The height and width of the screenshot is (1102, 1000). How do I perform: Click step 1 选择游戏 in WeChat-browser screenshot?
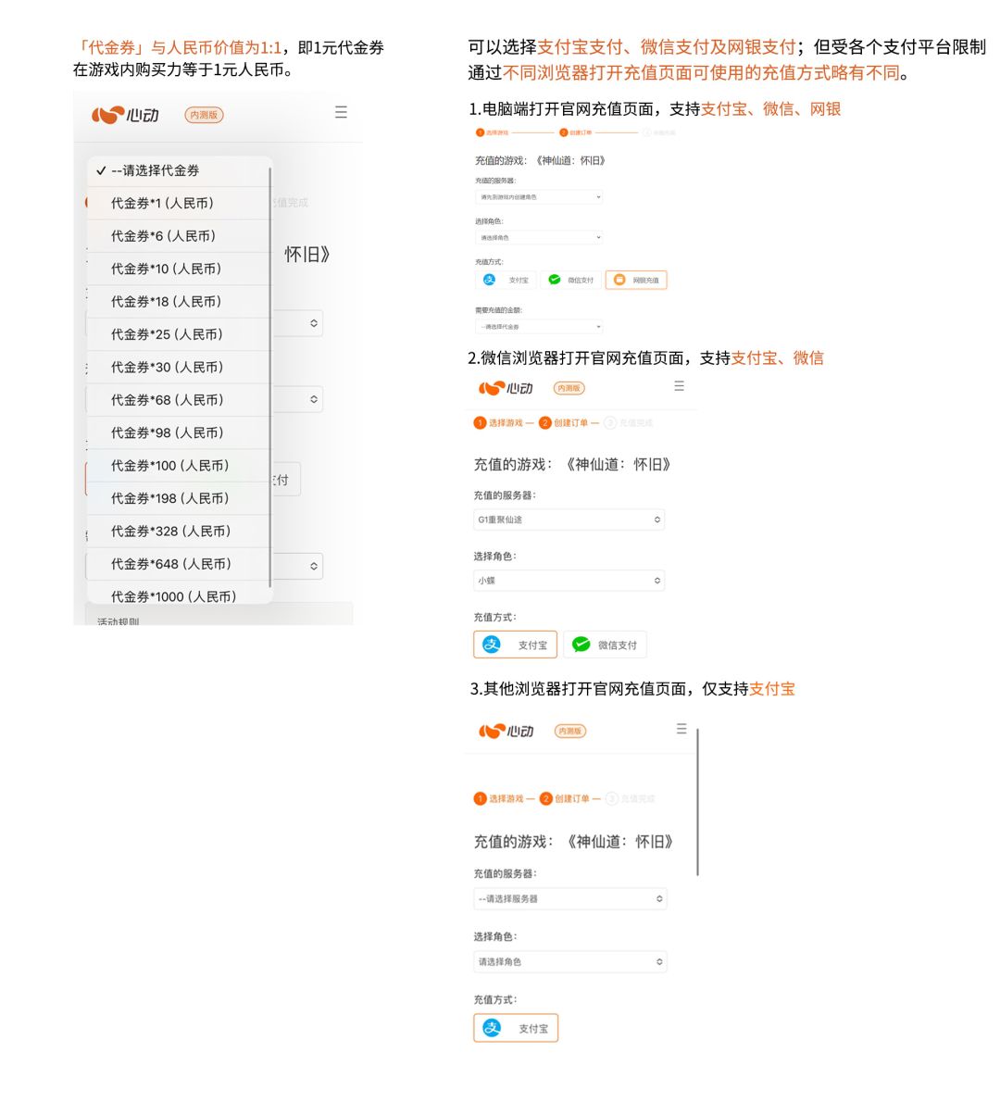tap(499, 422)
